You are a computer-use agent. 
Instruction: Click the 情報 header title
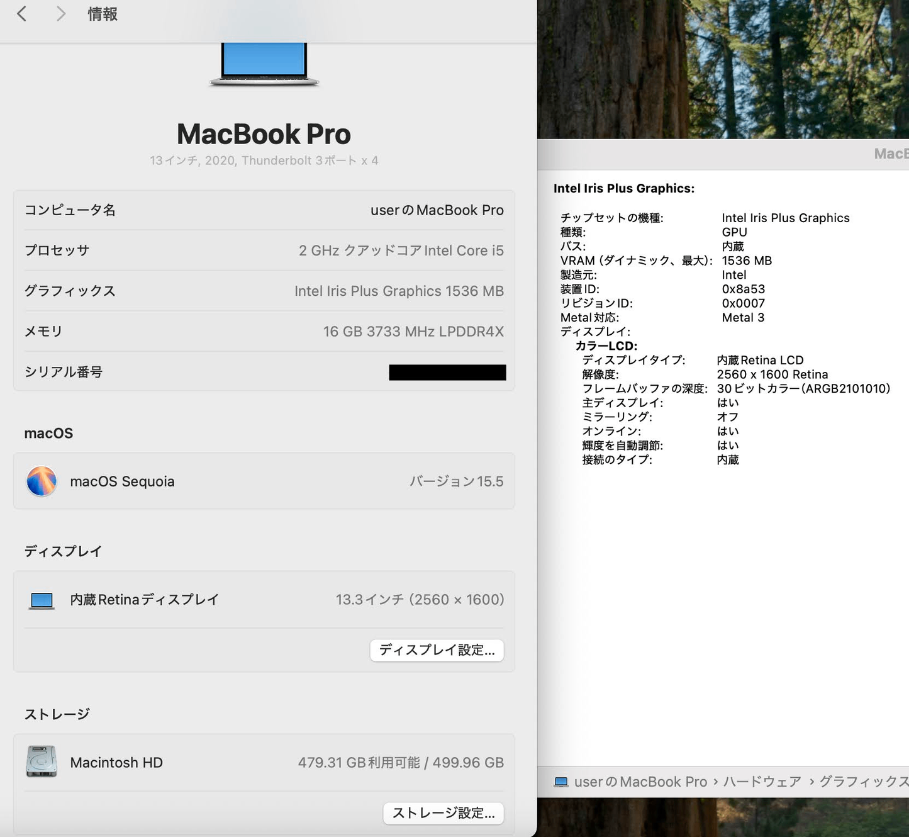(x=101, y=13)
